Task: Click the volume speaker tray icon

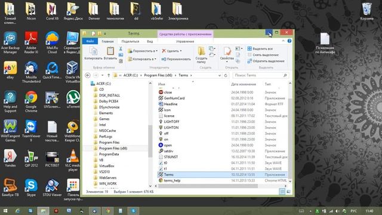Action: coord(337,211)
